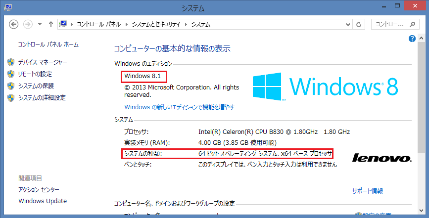Click プロセッサ: label
Screen dimensions: 429x218
pyautogui.click(x=136, y=132)
